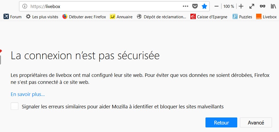Toggle the blue bookmark star
Viewport: 279px width, 132px height.
pyautogui.click(x=204, y=6)
